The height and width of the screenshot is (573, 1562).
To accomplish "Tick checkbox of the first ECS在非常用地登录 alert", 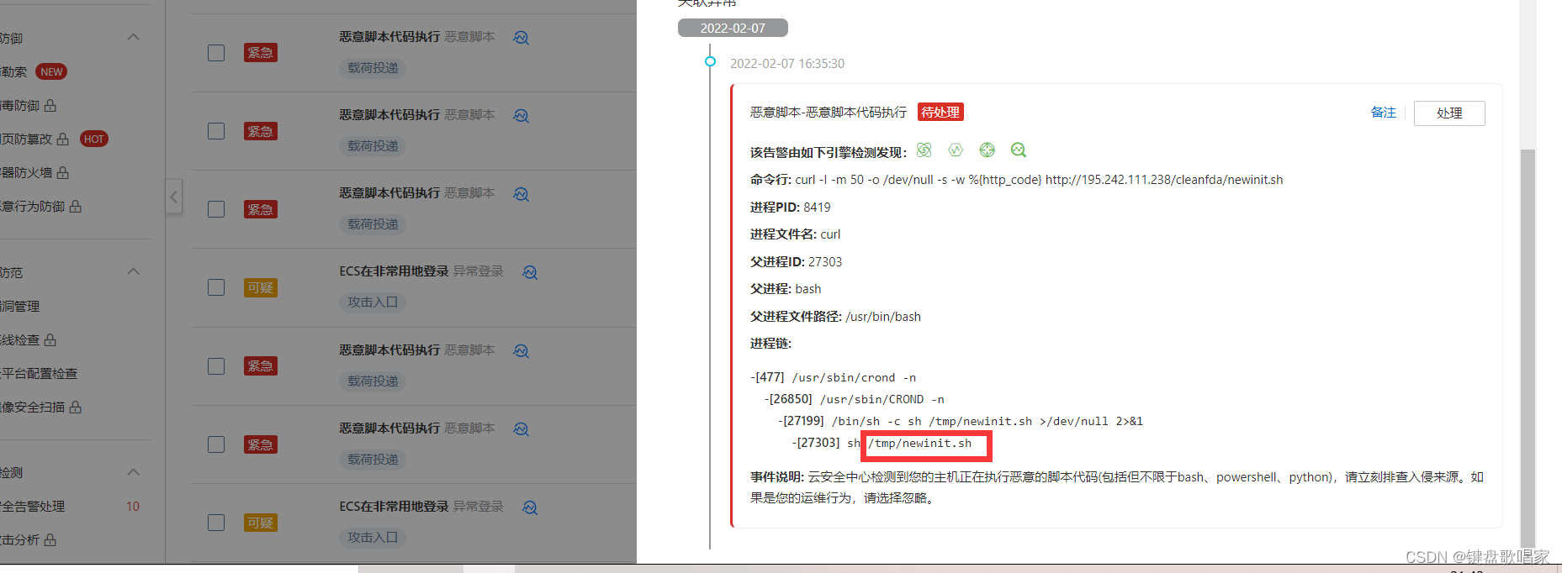I will [216, 287].
